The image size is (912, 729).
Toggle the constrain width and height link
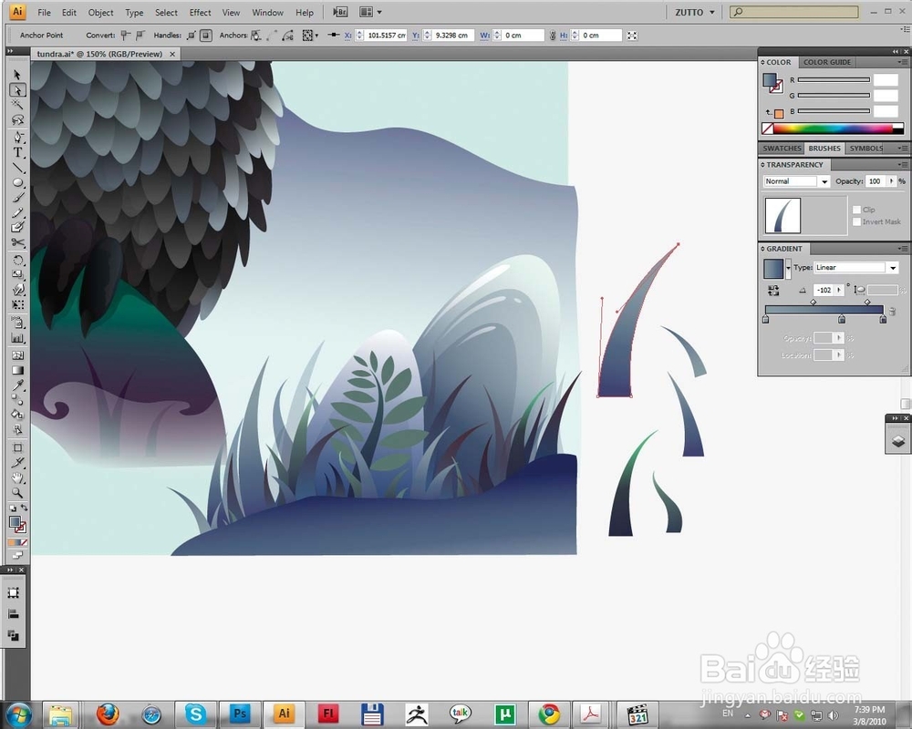click(552, 36)
